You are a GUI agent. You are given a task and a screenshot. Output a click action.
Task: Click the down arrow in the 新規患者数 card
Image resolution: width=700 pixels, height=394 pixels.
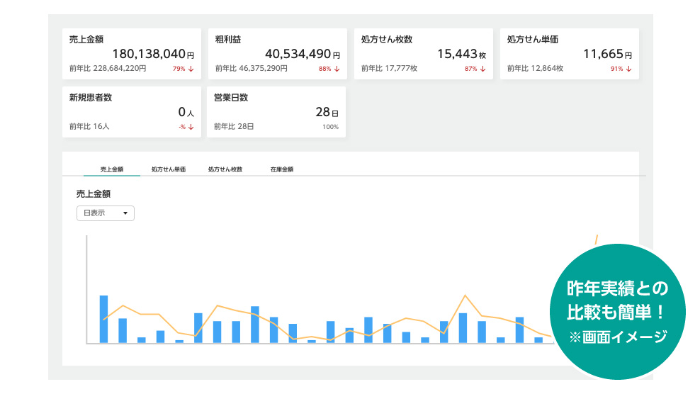[191, 127]
